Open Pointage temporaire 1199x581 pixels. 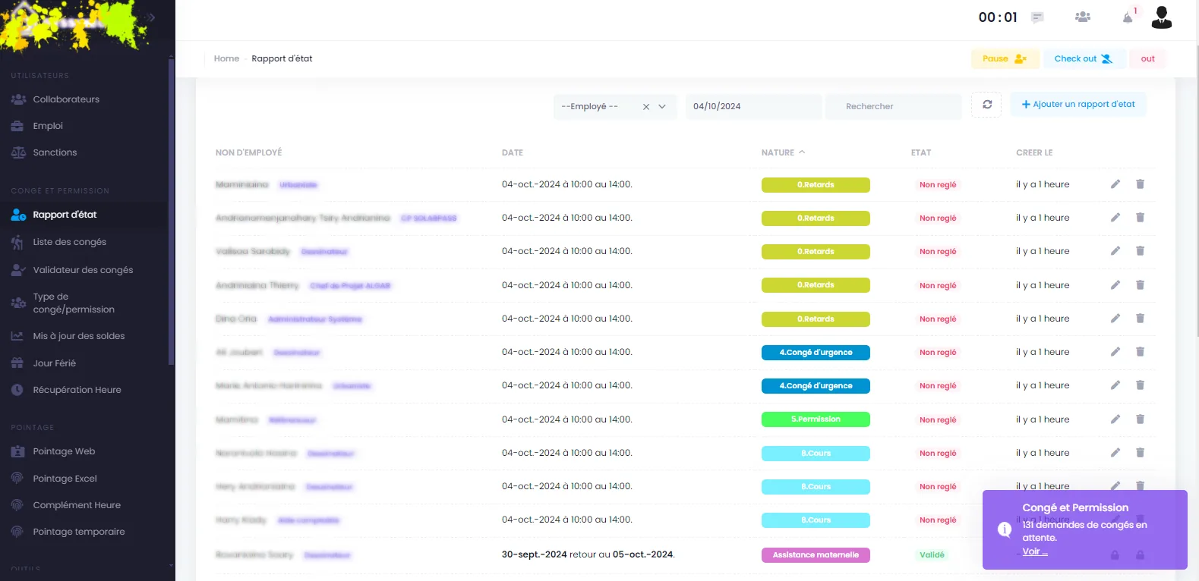pos(78,532)
